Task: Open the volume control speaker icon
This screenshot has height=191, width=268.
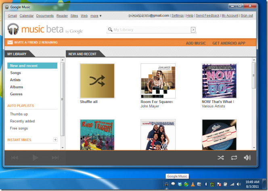Action: [x=247, y=157]
